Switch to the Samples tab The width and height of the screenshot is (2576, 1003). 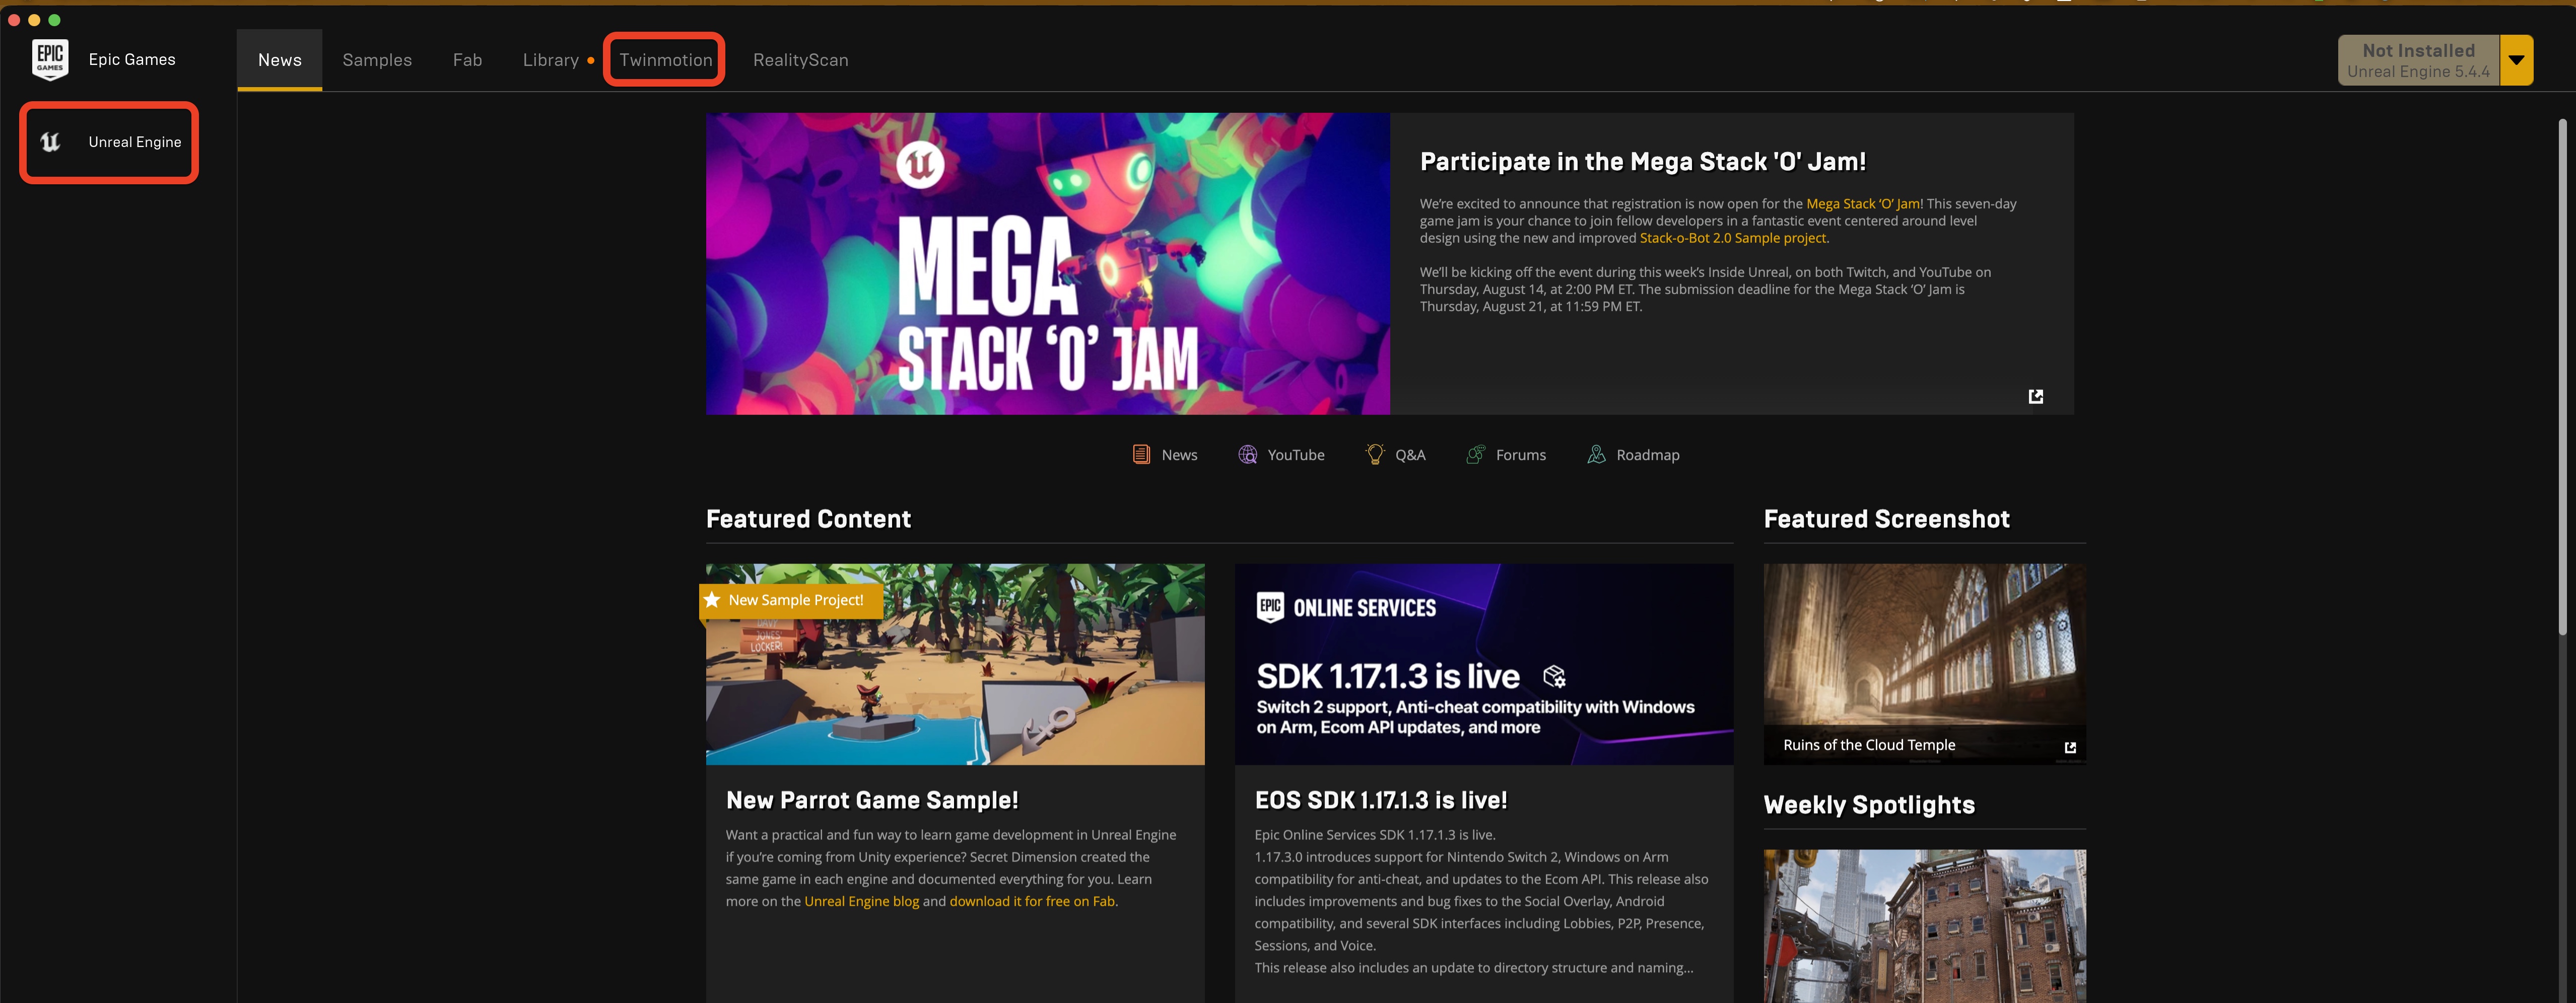[377, 60]
